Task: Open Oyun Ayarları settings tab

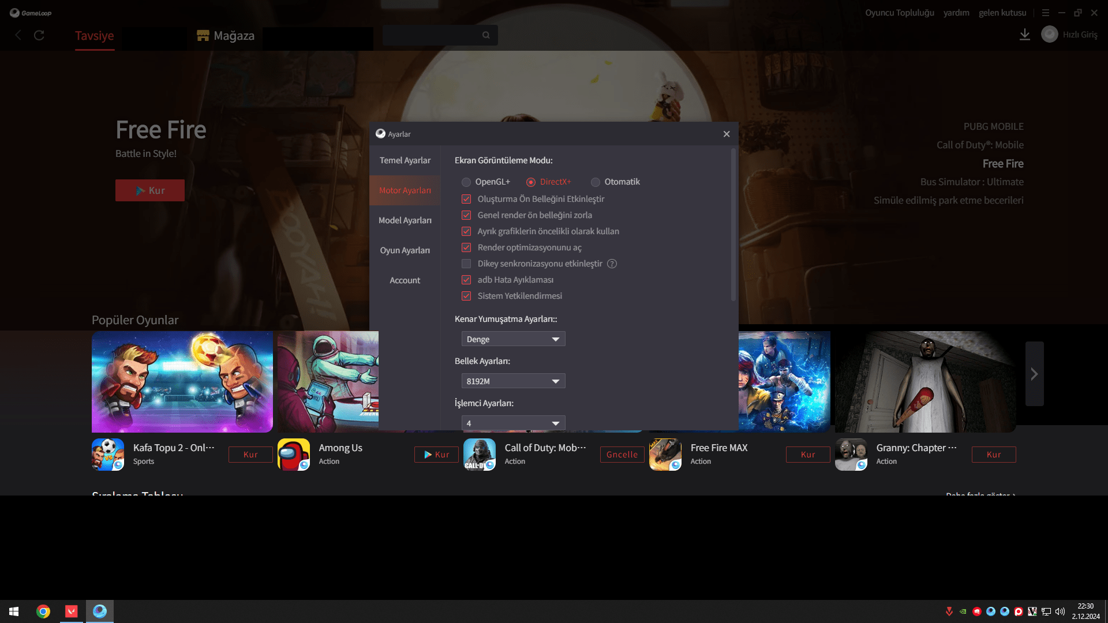Action: click(405, 250)
